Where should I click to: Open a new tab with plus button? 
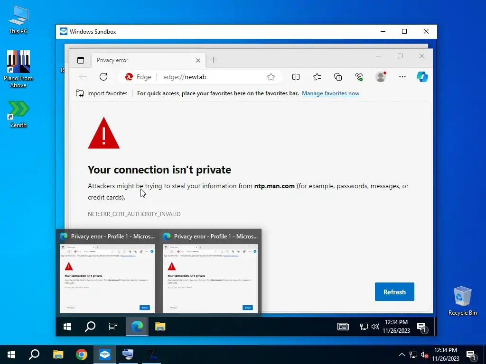point(214,60)
